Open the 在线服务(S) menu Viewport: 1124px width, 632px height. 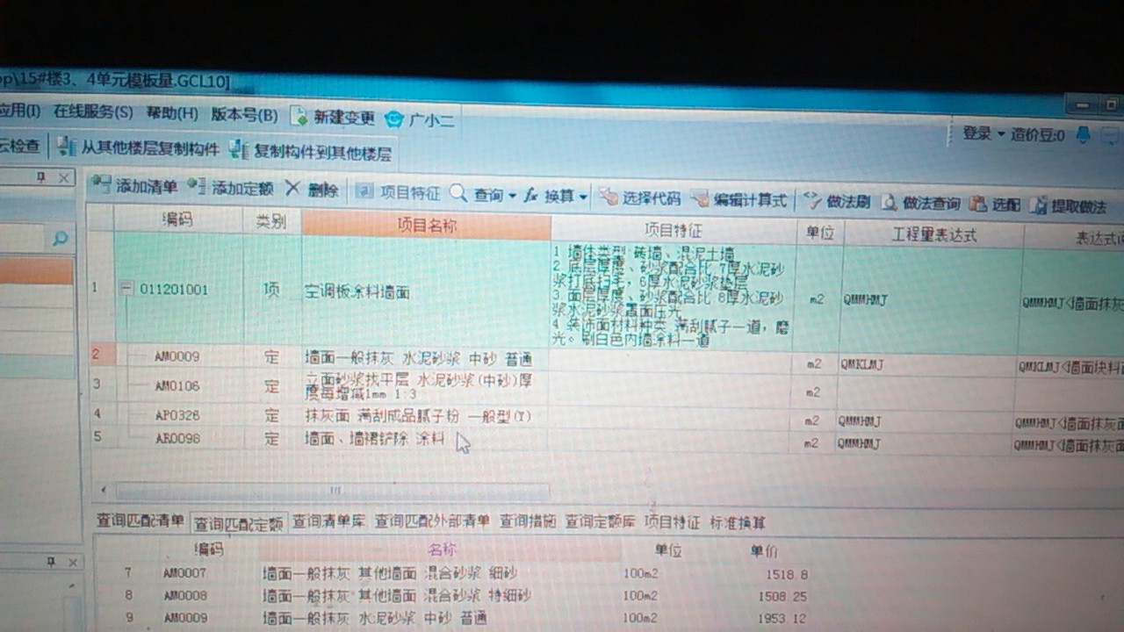pyautogui.click(x=92, y=111)
